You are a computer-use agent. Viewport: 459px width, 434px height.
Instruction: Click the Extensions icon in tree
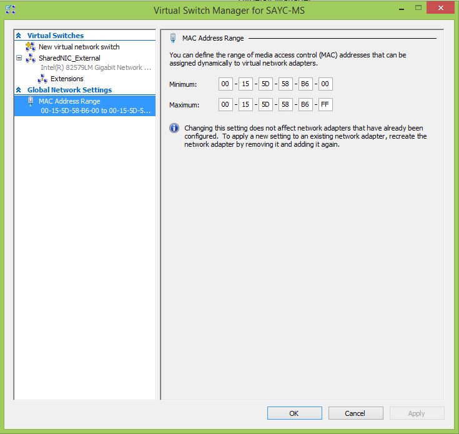42,79
